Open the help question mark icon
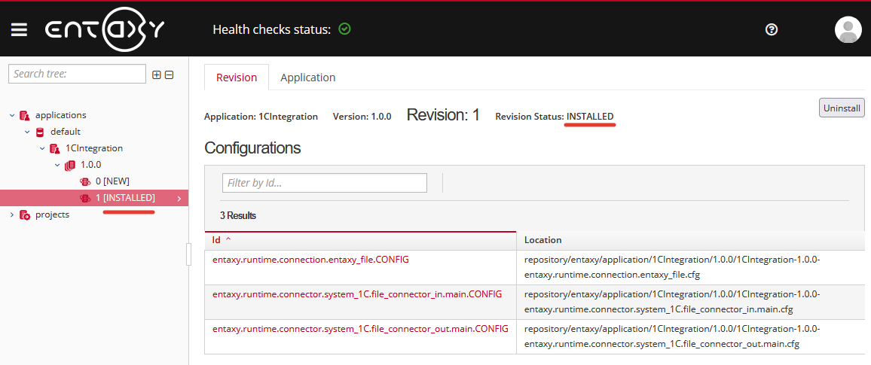The width and height of the screenshot is (871, 365). pyautogui.click(x=771, y=29)
